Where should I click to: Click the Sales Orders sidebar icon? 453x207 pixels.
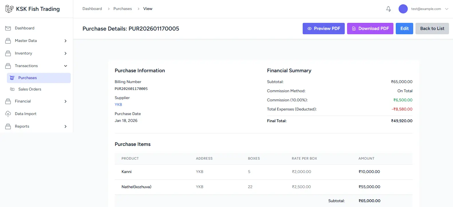coord(12,89)
